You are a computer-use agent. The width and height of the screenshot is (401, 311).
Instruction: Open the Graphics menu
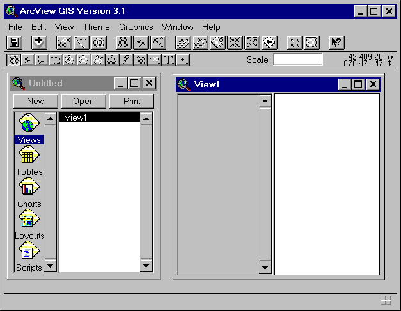[x=136, y=27]
